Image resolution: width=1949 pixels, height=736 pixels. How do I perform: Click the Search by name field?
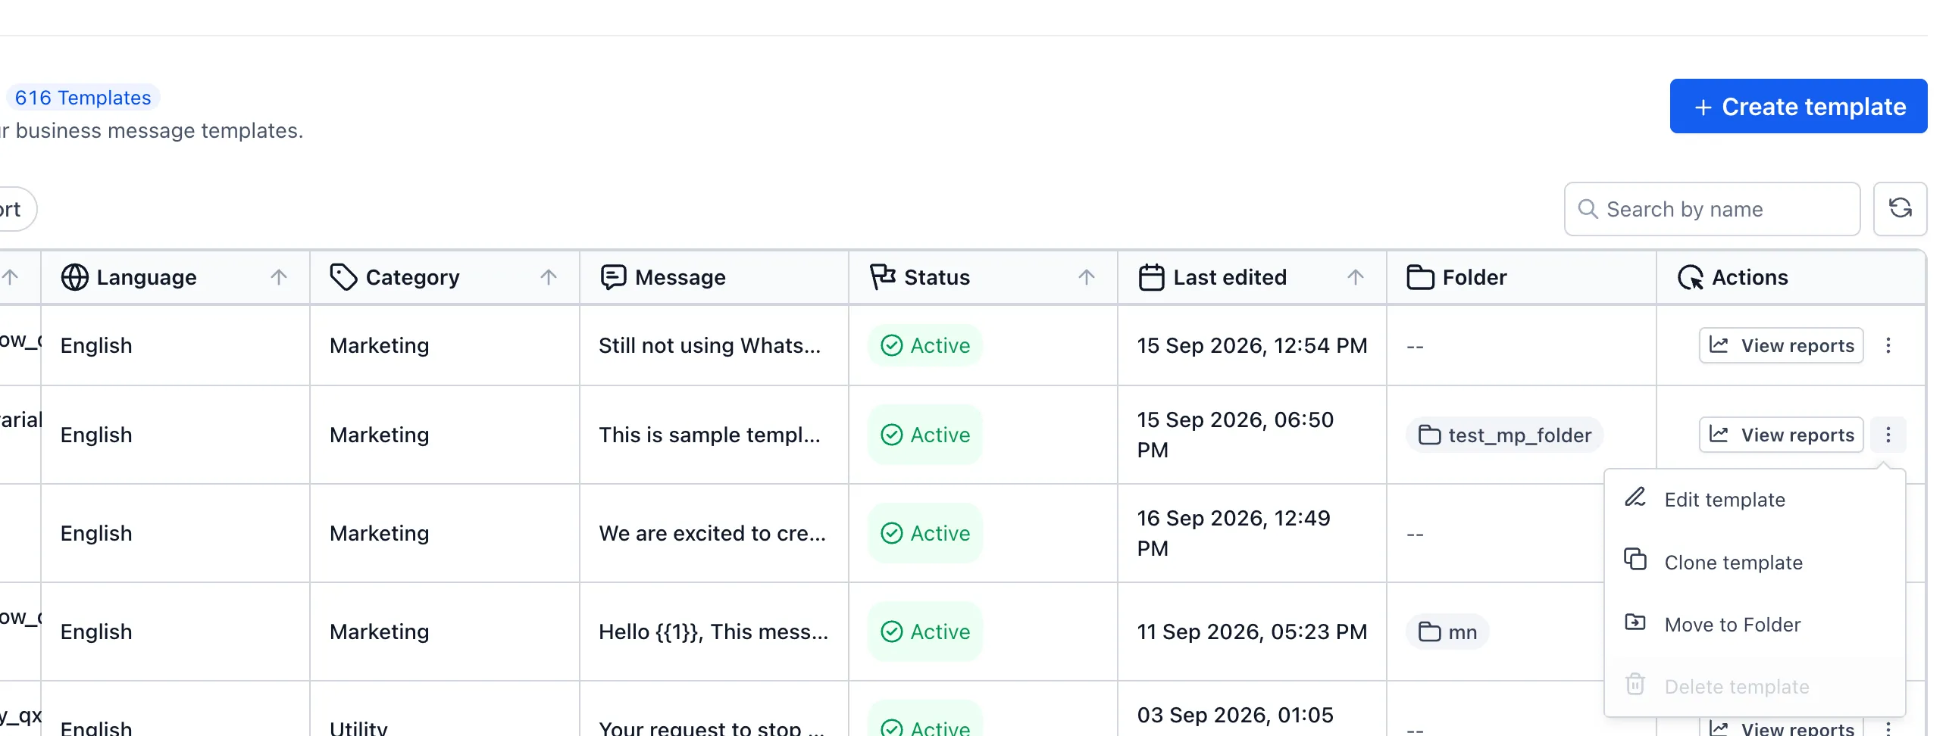coord(1712,209)
